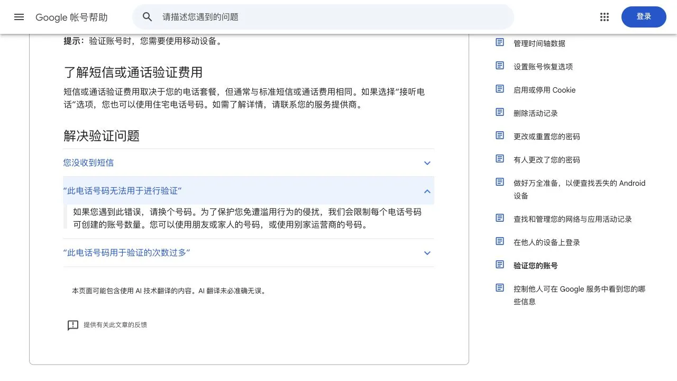Expand the 您没收到短信 section chevron
This screenshot has height=381, width=677.
pyautogui.click(x=427, y=163)
